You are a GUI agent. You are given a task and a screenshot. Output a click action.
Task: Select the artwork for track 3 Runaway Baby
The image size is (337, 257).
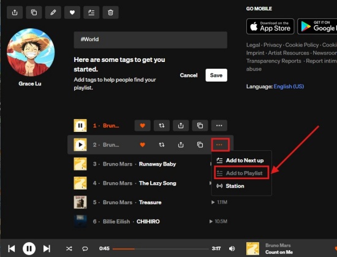pos(80,164)
